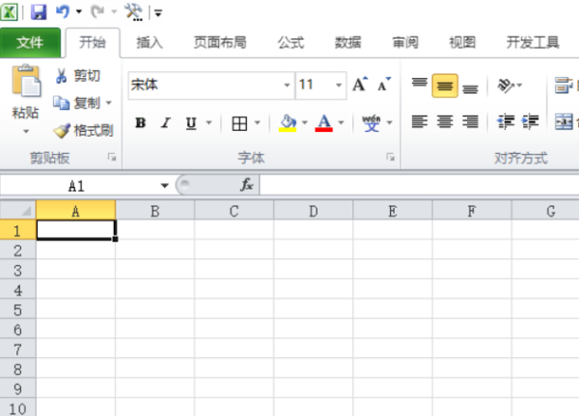Open the 开发工具 (Developer) tab
Viewport: 579px width, 416px height.
(x=533, y=42)
